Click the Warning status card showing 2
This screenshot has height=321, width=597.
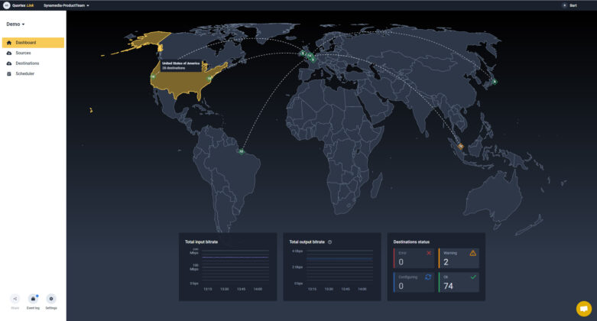[x=459, y=258]
